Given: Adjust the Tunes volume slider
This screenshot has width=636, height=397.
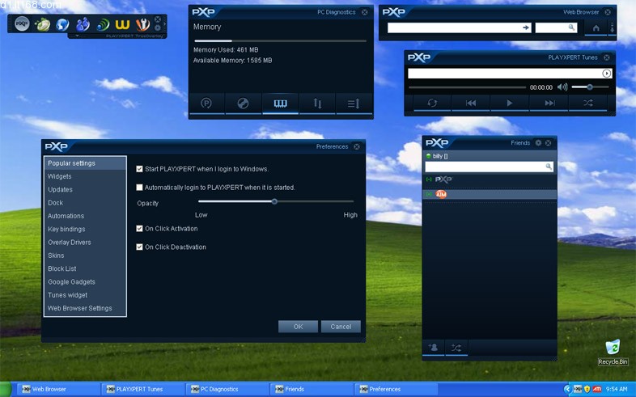Looking at the screenshot, I should point(590,87).
